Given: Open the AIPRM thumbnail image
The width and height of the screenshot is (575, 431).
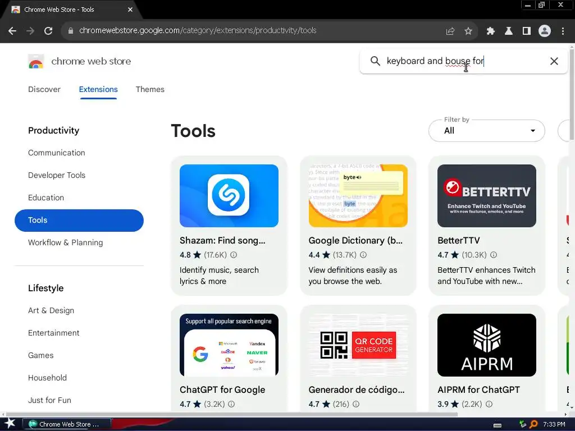Looking at the screenshot, I should [x=487, y=345].
